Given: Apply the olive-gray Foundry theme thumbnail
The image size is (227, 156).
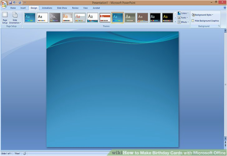Looking at the screenshot, I should (130, 18).
